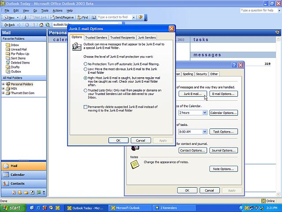Click the Folder List icon in navigation strip
Image resolution: width=282 pixels, height=212 pixels.
point(26,193)
